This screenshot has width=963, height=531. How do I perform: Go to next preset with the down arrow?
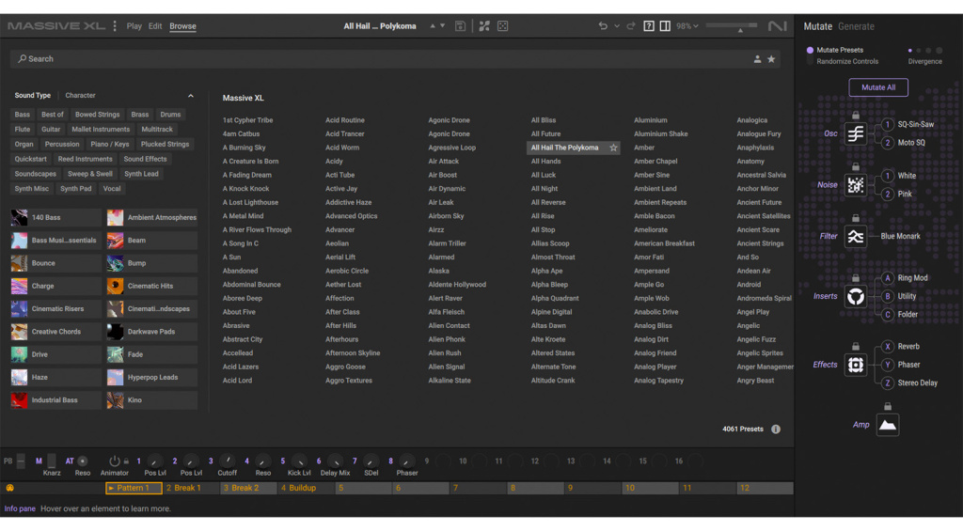click(442, 25)
